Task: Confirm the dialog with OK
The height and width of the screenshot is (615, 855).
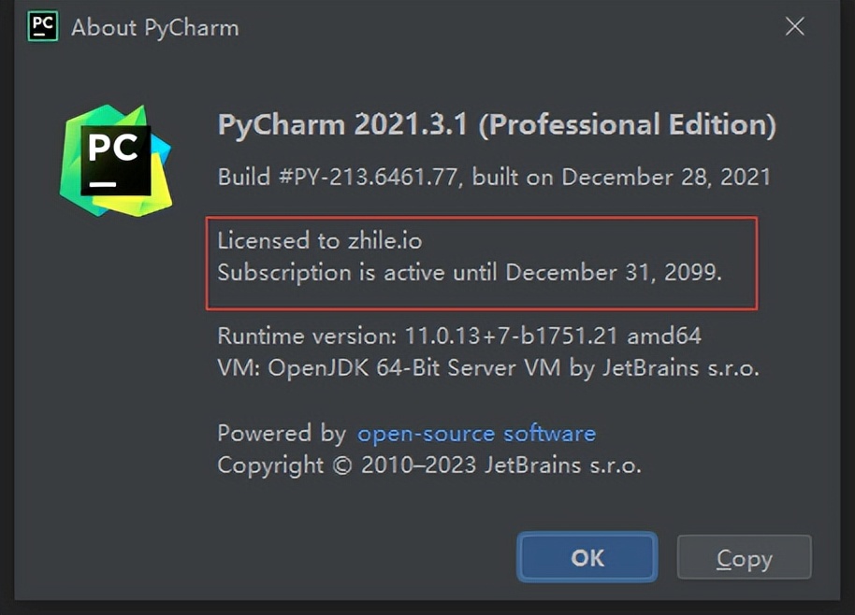Action: click(x=587, y=557)
